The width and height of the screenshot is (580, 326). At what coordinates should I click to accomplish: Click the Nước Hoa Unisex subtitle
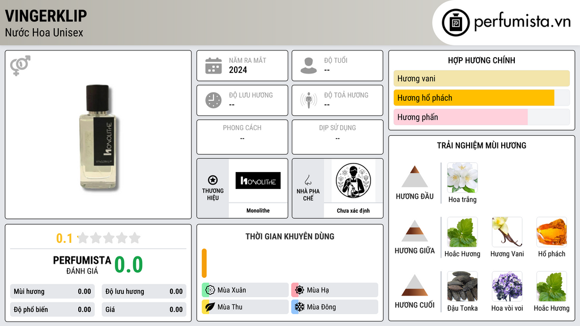44,32
